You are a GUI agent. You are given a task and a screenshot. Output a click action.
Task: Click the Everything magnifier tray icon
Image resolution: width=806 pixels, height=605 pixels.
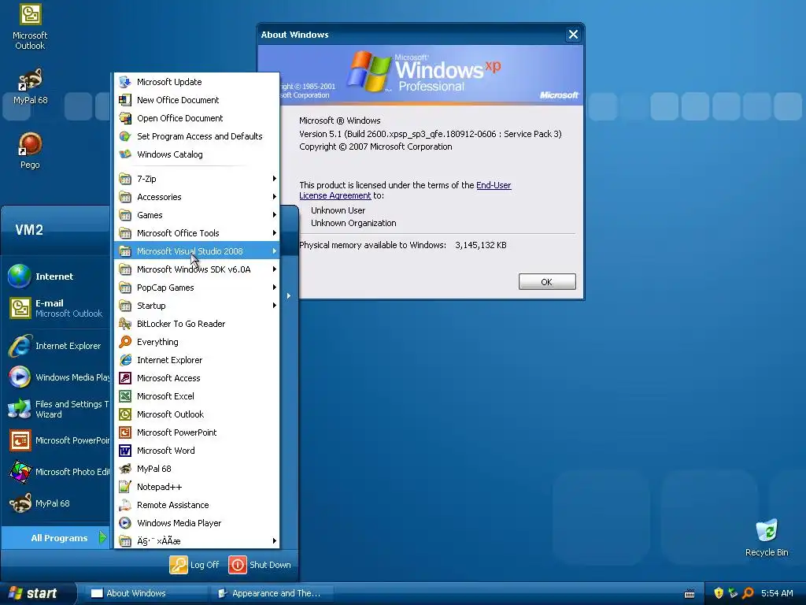coord(748,593)
